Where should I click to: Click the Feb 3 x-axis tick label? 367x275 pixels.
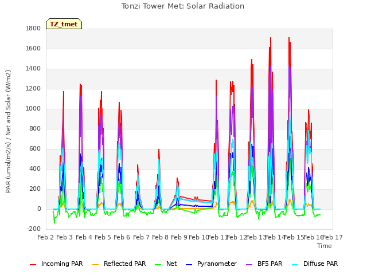(65, 237)
